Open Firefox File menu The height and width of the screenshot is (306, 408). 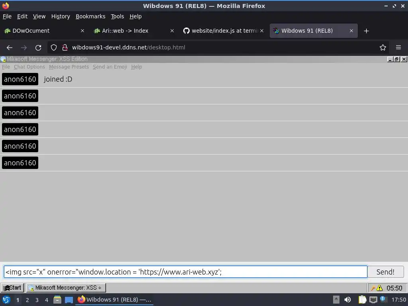(x=7, y=16)
